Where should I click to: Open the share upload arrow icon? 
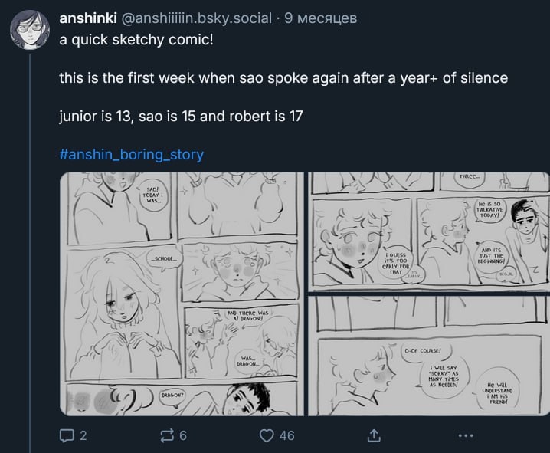click(374, 435)
